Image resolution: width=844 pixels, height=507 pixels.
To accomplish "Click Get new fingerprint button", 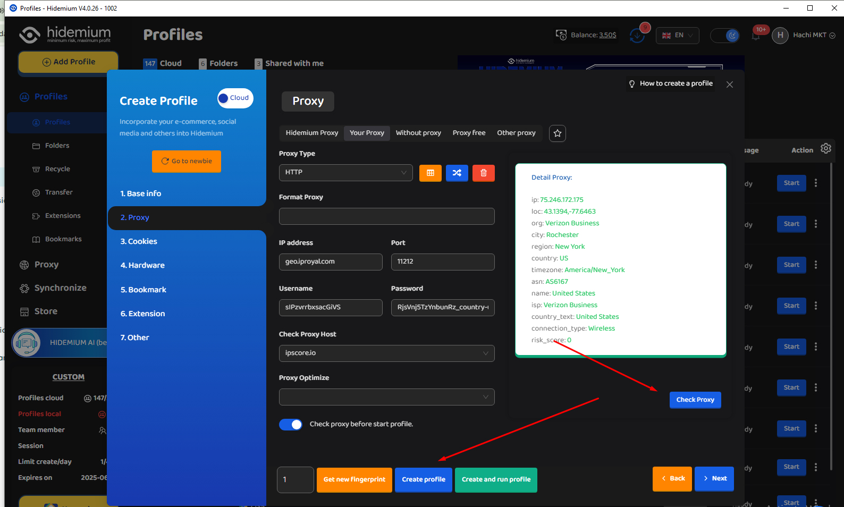I will tap(355, 480).
